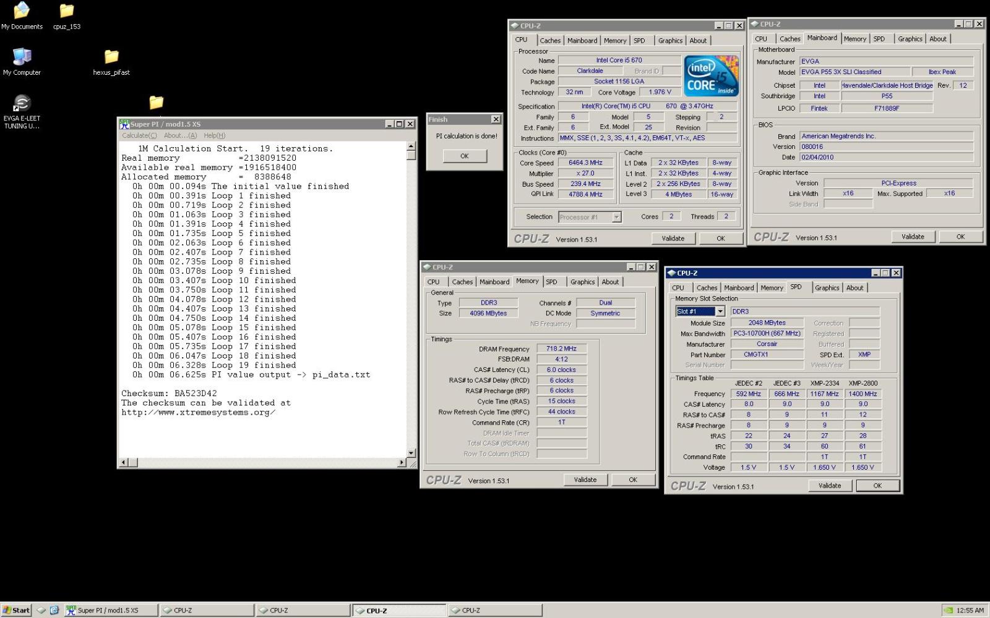
Task: Click the Core Voltage 1.976 V field
Action: coord(660,92)
